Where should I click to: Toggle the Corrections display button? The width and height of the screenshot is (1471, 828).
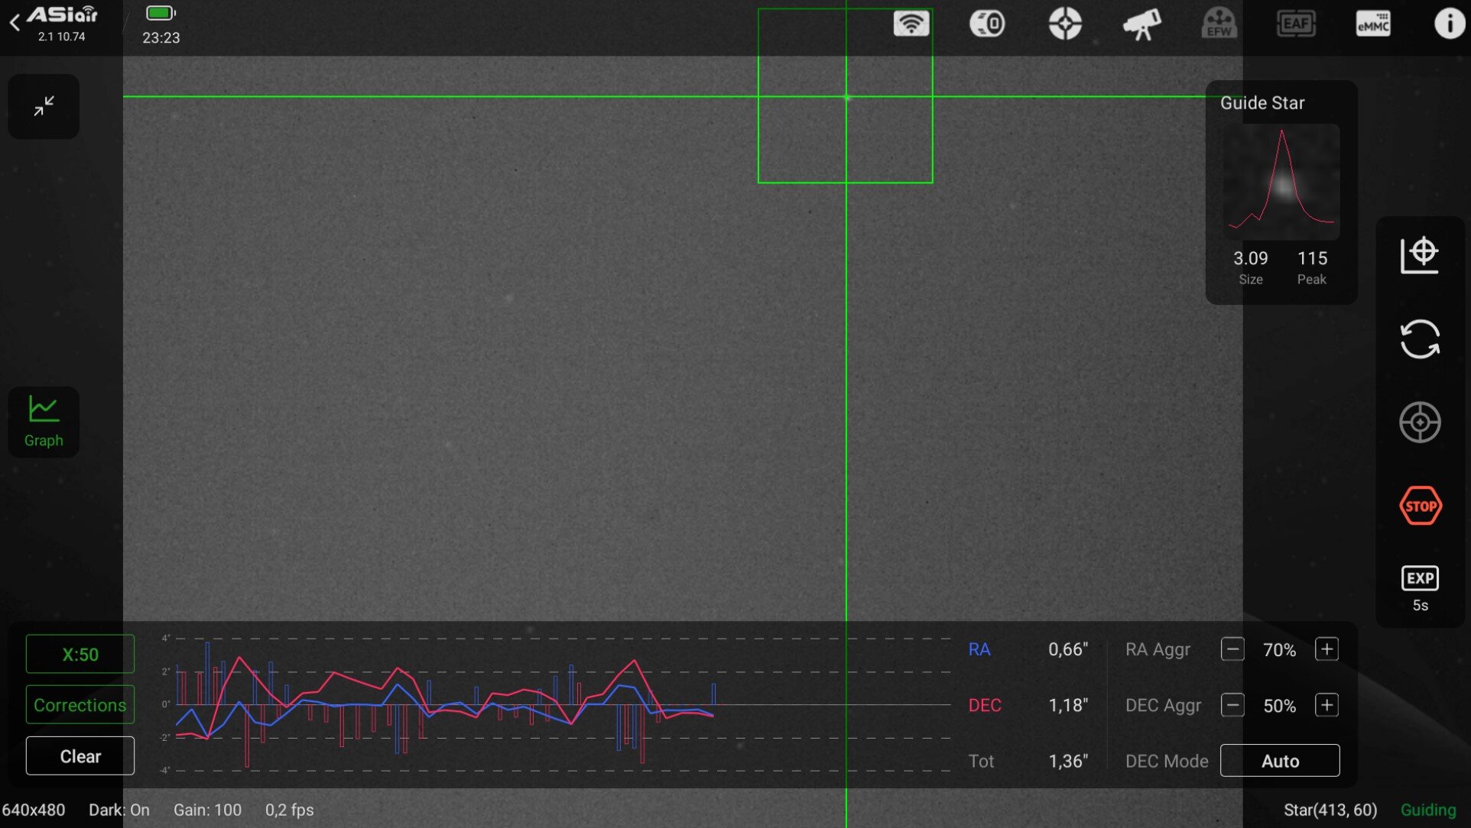tap(80, 705)
